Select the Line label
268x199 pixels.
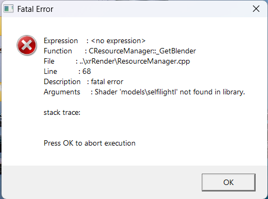point(51,72)
